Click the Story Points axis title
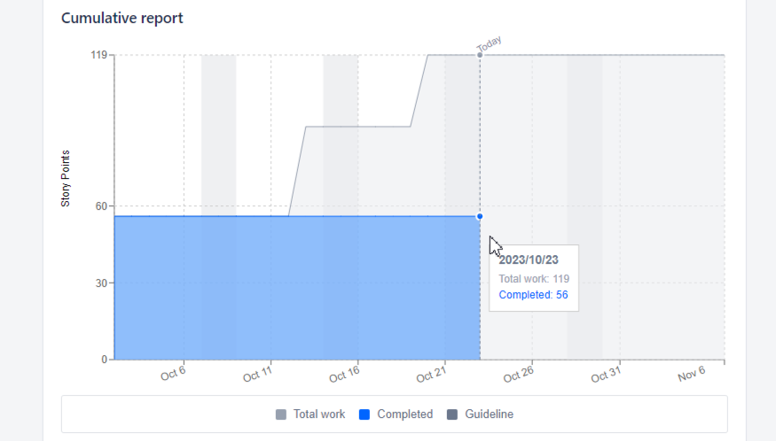Screen dimensions: 776x441 (66, 178)
